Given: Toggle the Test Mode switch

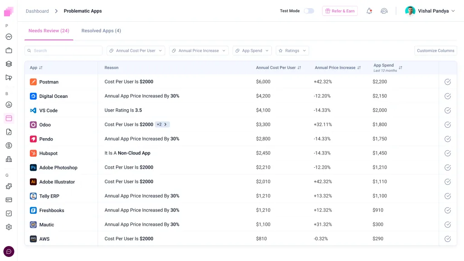Looking at the screenshot, I should pyautogui.click(x=309, y=11).
